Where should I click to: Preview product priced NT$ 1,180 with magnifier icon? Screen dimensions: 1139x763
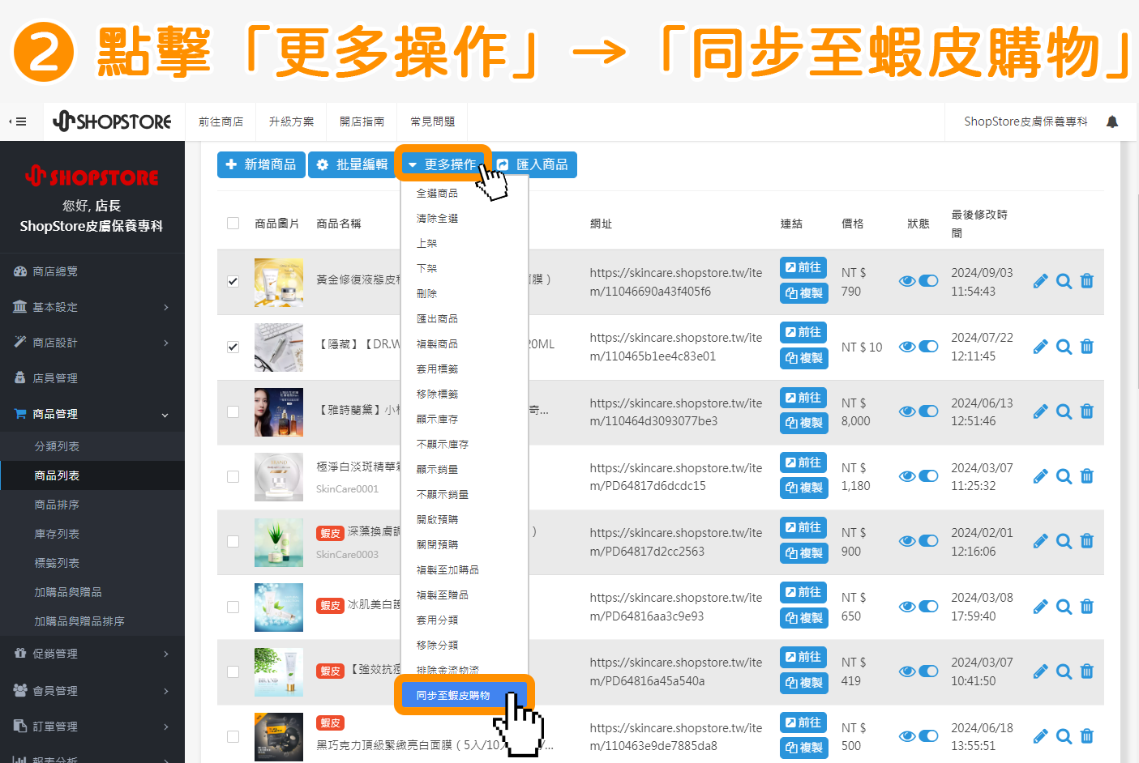point(1064,476)
